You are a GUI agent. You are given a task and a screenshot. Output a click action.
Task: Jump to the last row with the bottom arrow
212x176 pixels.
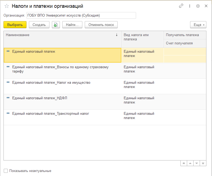point(203,163)
